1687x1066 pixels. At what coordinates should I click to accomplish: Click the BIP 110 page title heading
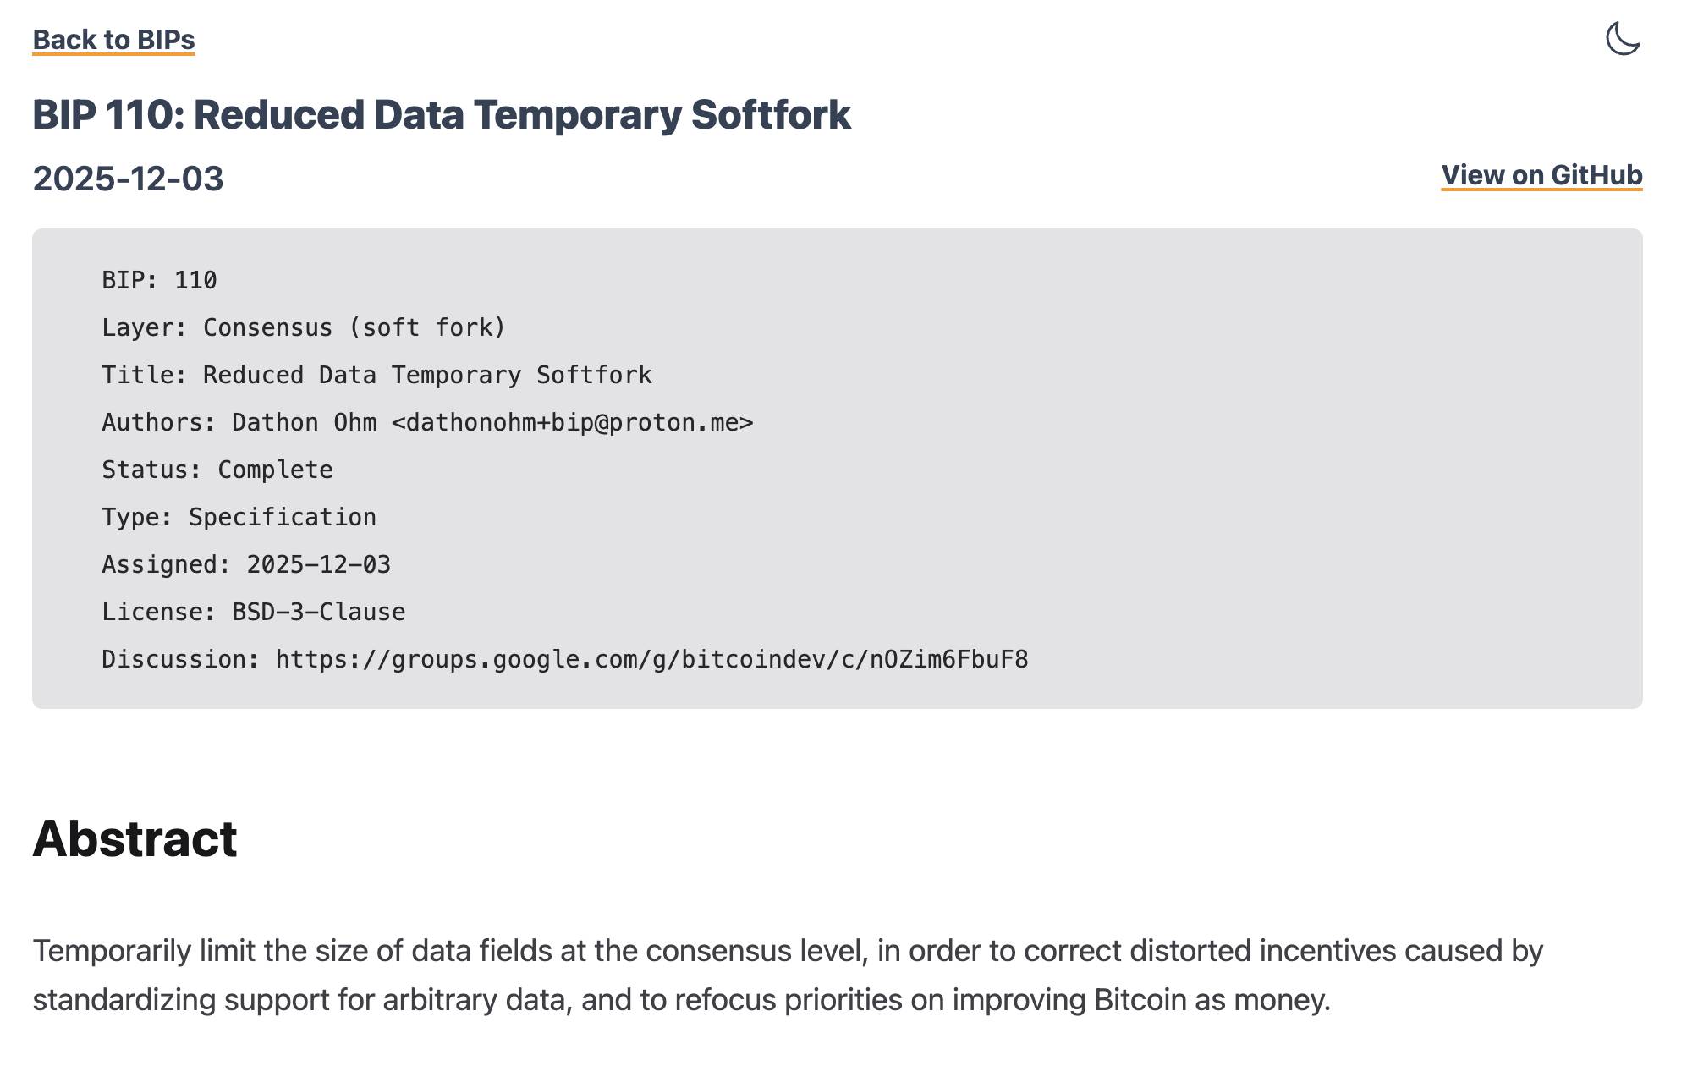click(x=442, y=114)
